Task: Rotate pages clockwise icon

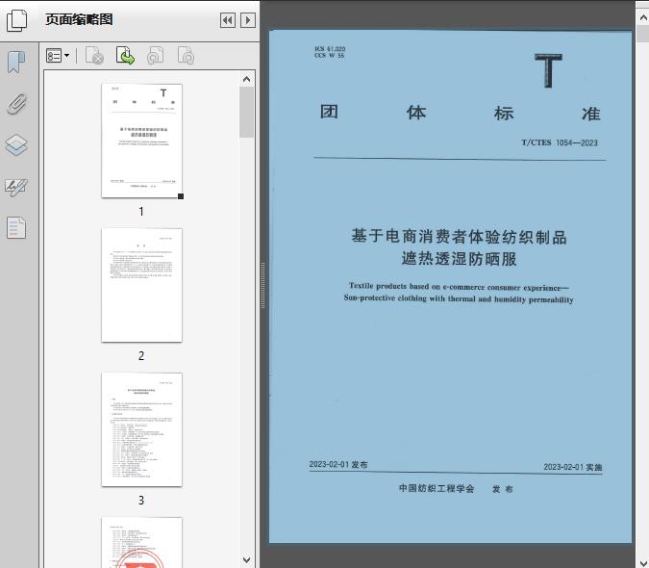Action: coord(186,56)
